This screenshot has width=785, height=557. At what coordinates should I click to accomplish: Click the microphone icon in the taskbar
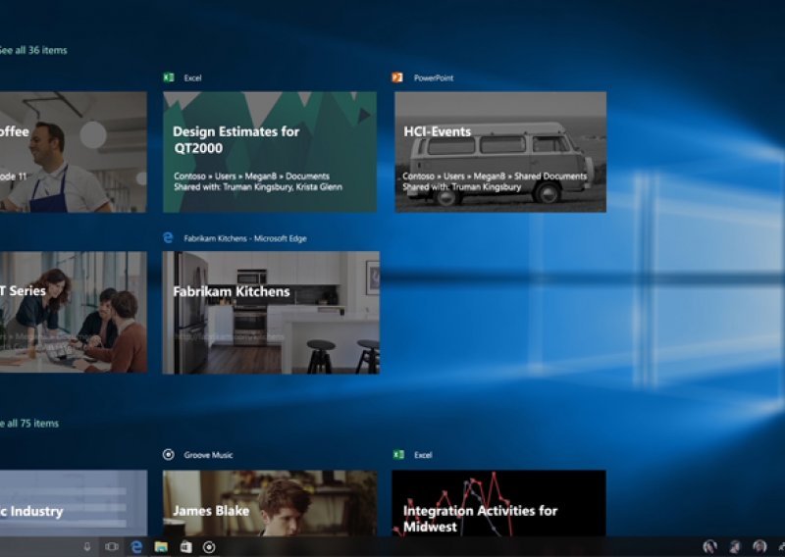click(87, 547)
